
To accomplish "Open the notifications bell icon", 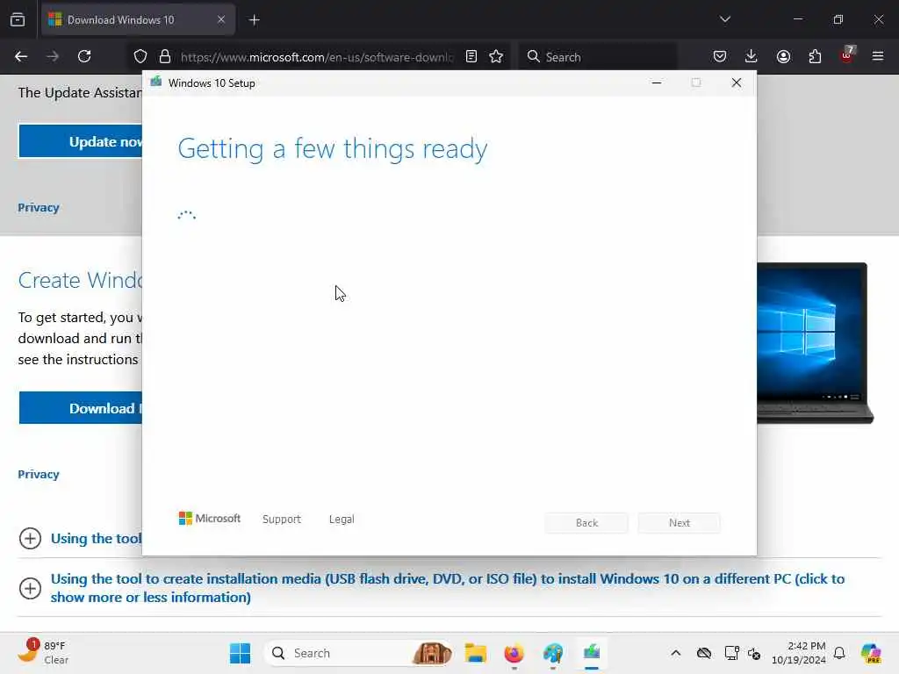I will pos(839,653).
